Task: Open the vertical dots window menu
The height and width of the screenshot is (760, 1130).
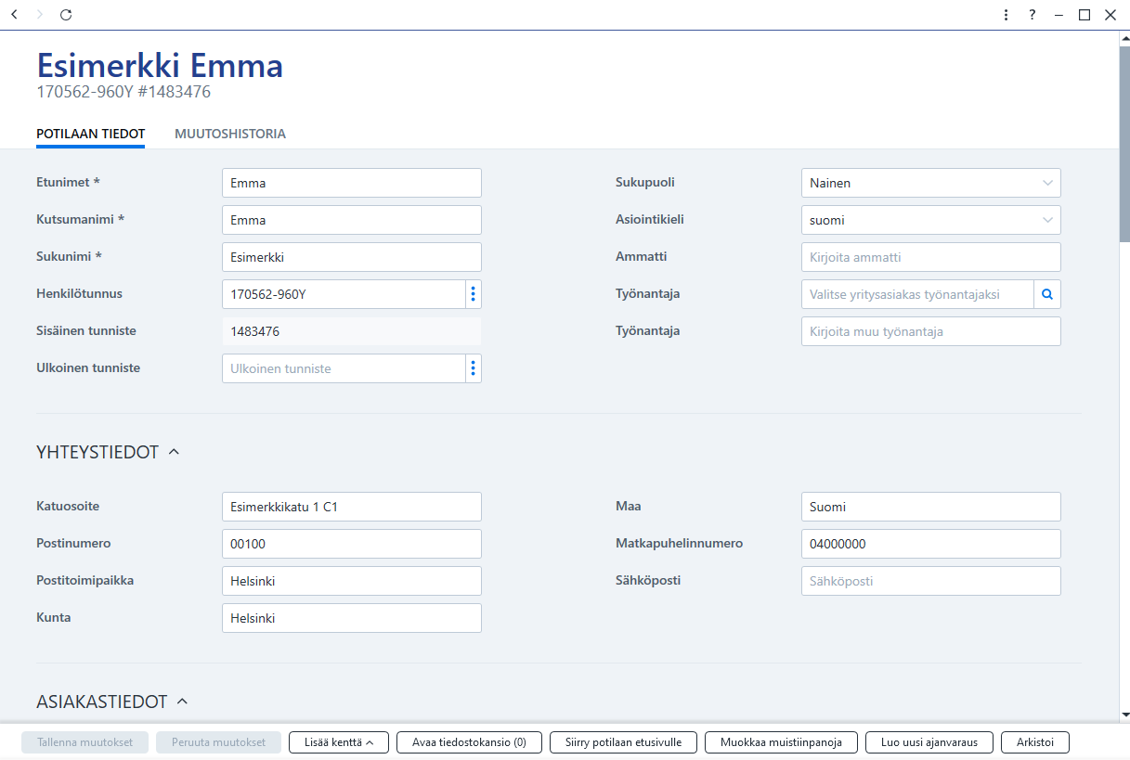Action: tap(1007, 15)
